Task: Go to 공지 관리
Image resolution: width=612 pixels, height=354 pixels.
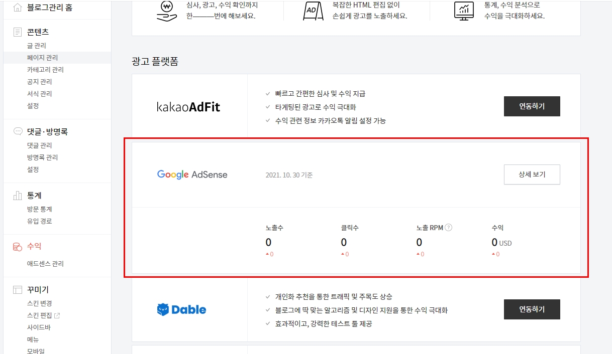Action: pos(39,82)
